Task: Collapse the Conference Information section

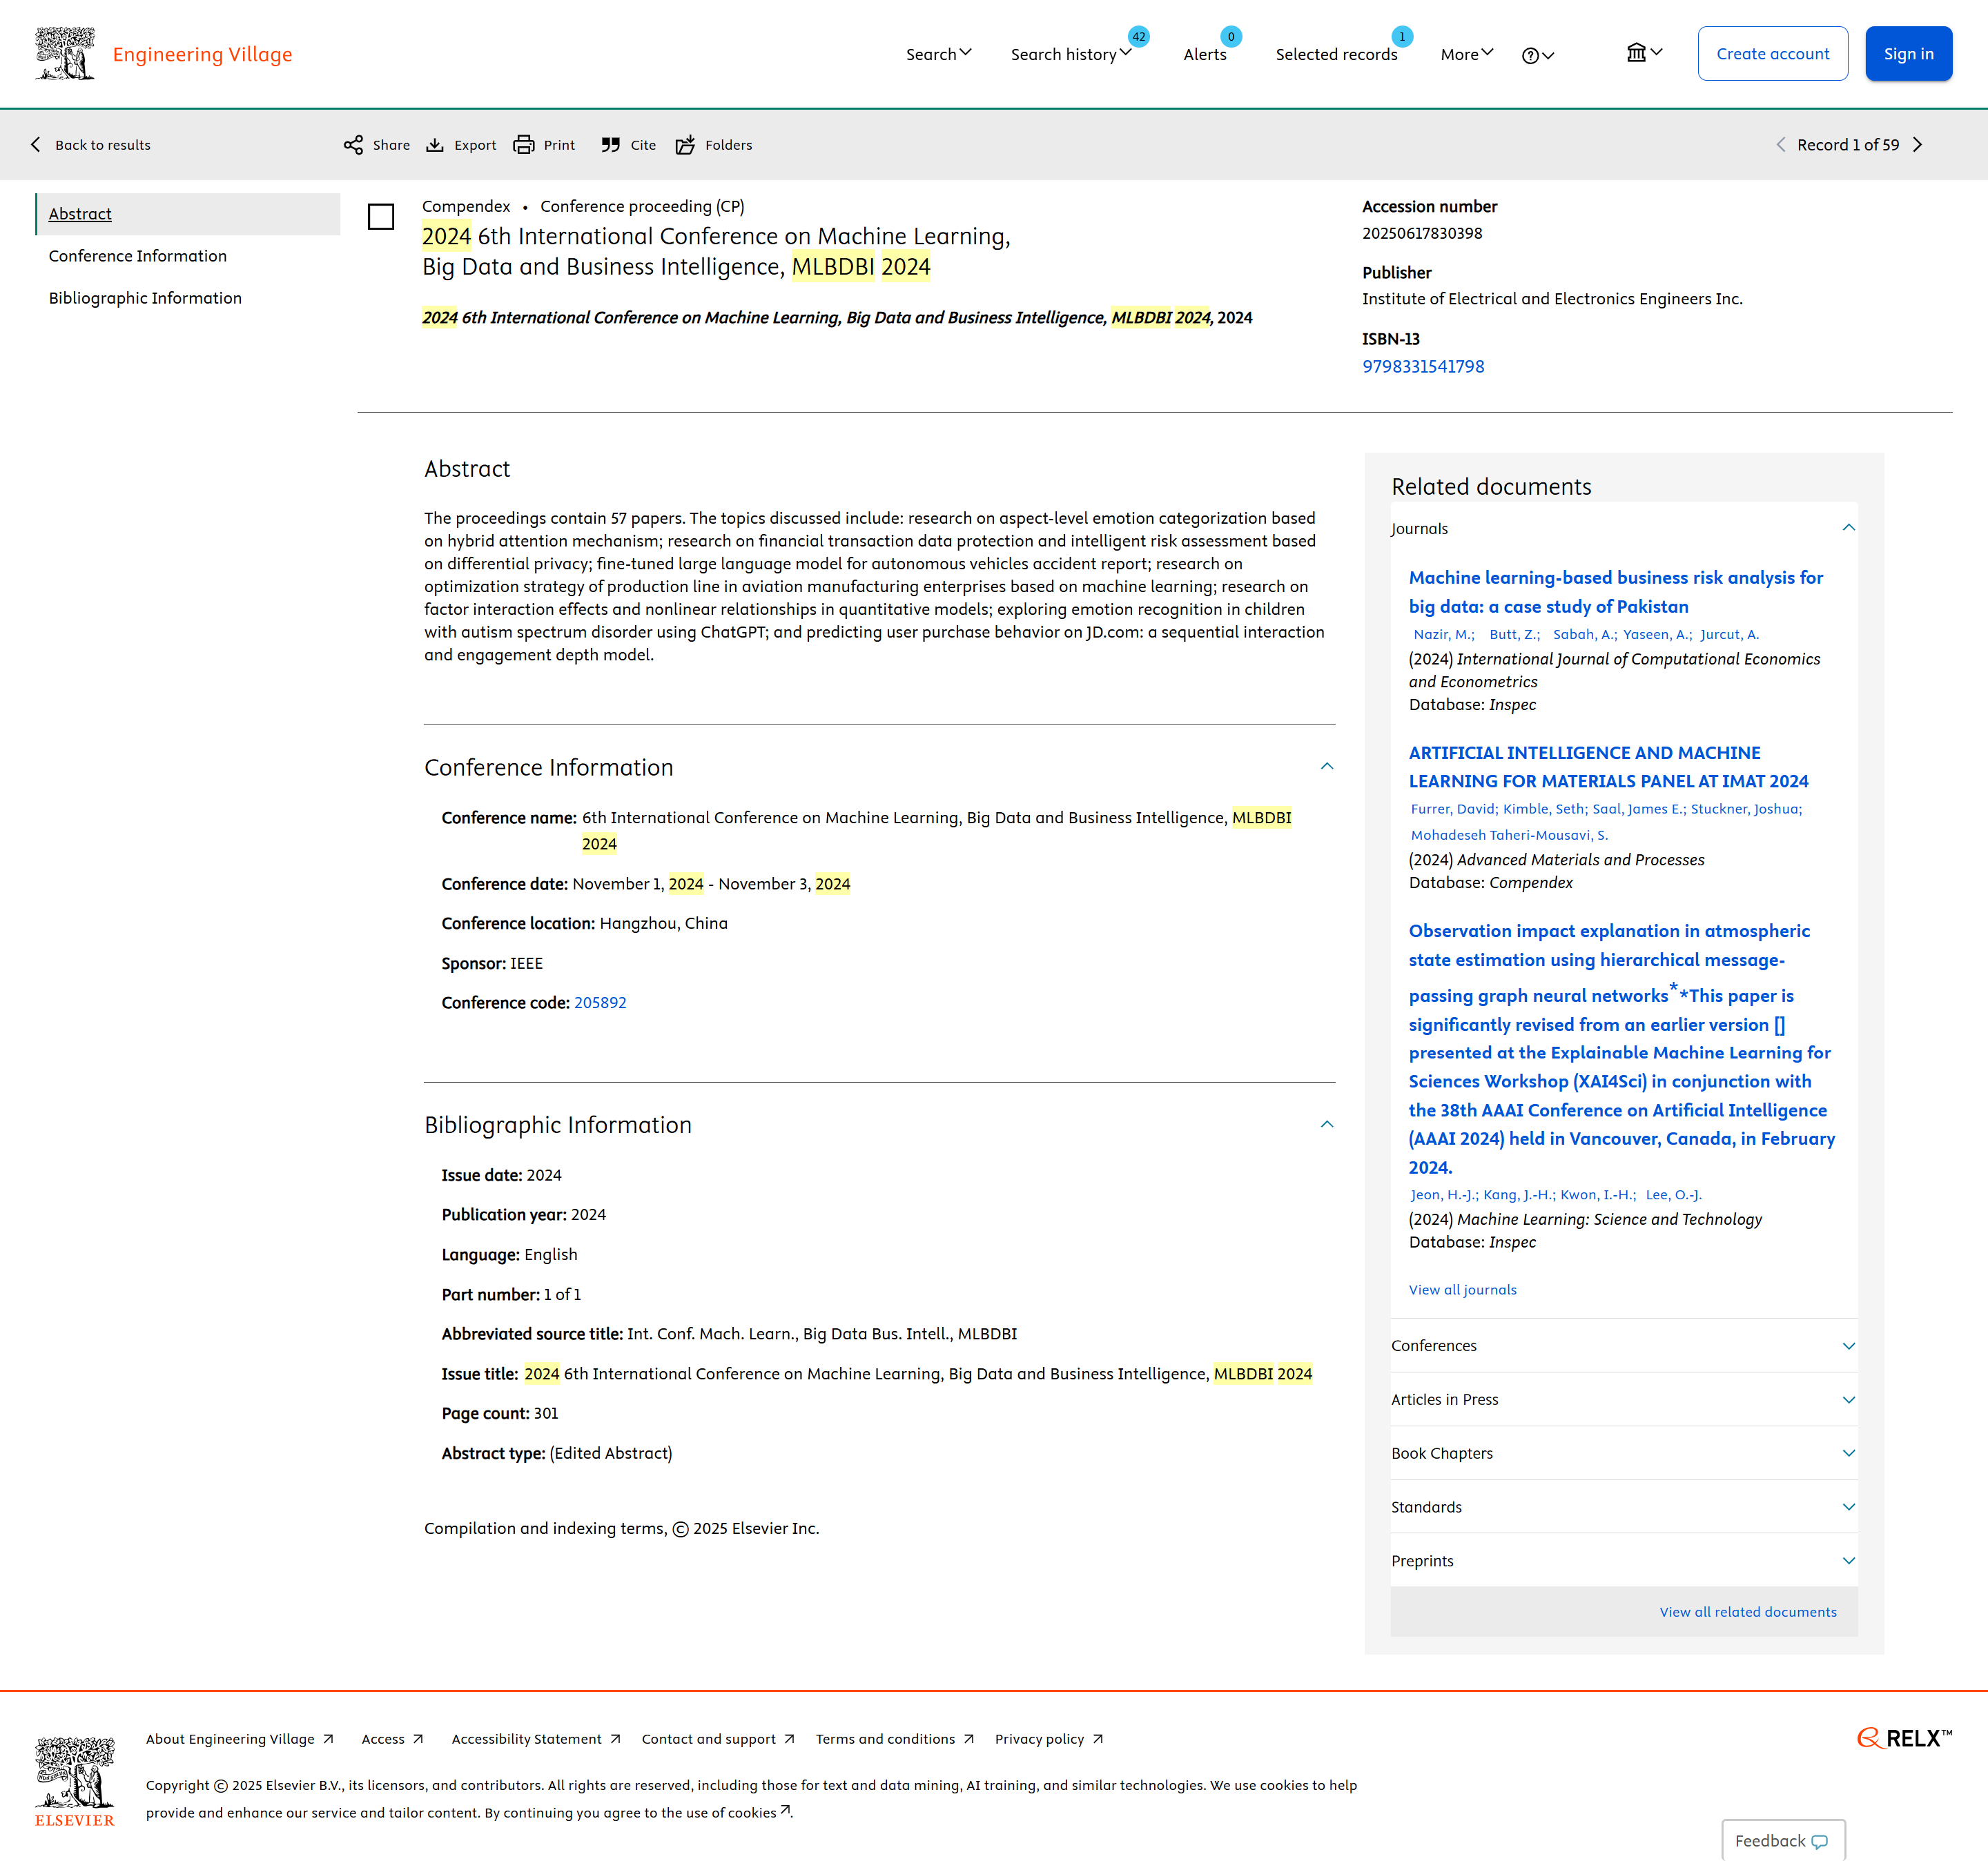Action: [1327, 767]
